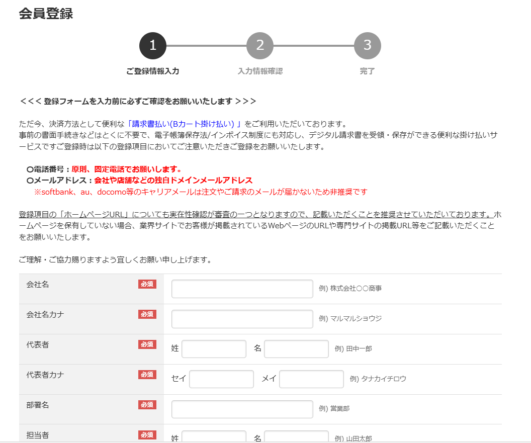Click the example text '例) 株式会社○○商事'

(x=350, y=288)
